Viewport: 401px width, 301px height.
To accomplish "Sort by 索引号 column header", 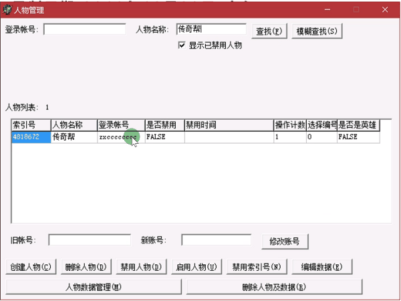I will point(31,125).
